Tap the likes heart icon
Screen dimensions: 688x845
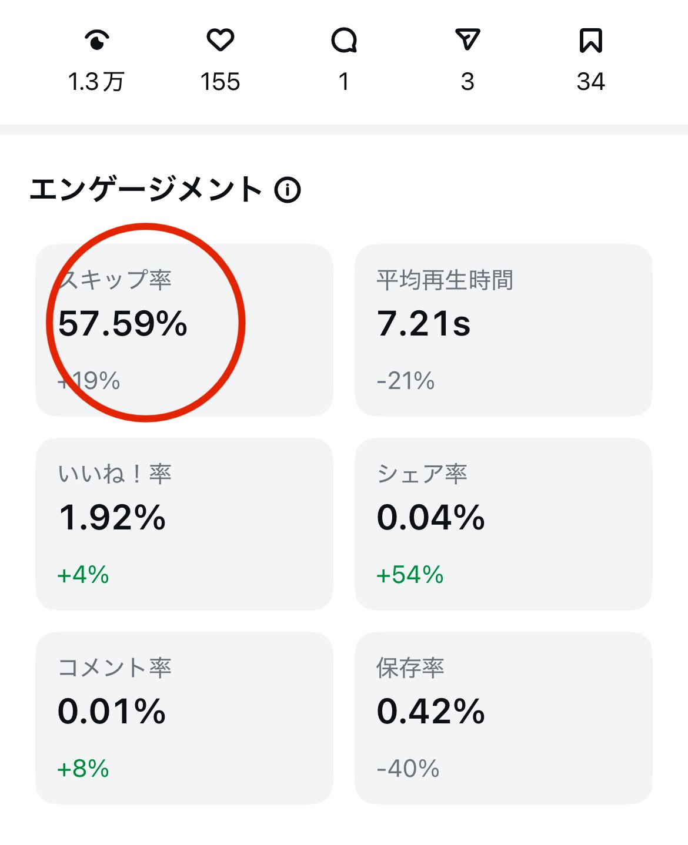click(x=221, y=41)
